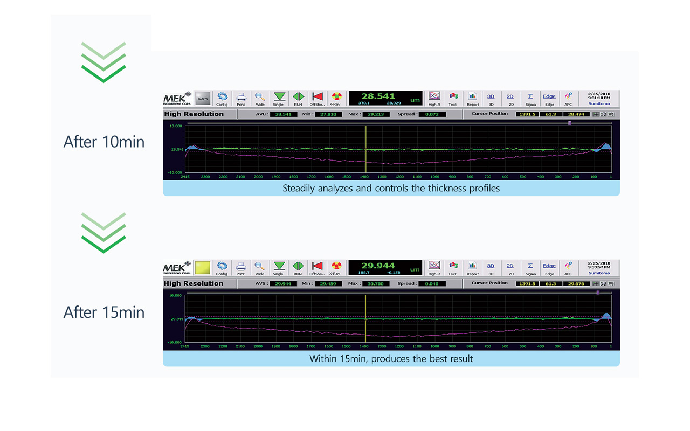Image resolution: width=690 pixels, height=431 pixels.
Task: Open Text view in After 15min toolbar
Action: [x=453, y=268]
